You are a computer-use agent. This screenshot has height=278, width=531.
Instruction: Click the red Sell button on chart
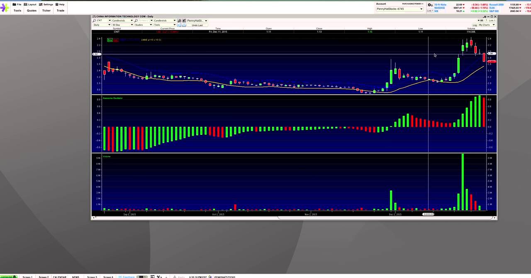click(x=115, y=40)
